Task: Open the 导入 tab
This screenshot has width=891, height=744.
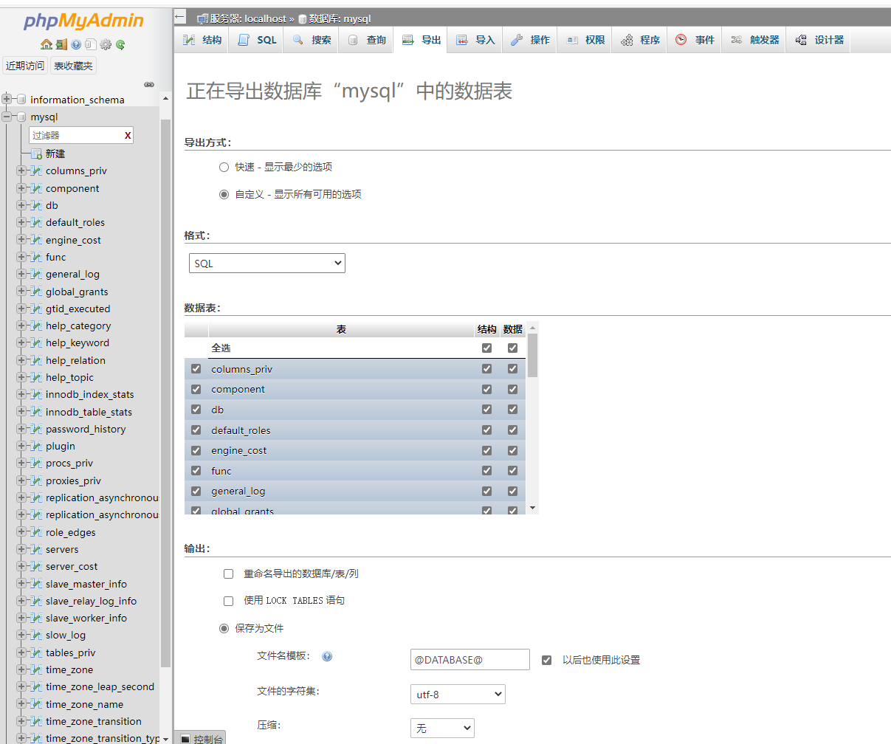Action: pyautogui.click(x=475, y=40)
